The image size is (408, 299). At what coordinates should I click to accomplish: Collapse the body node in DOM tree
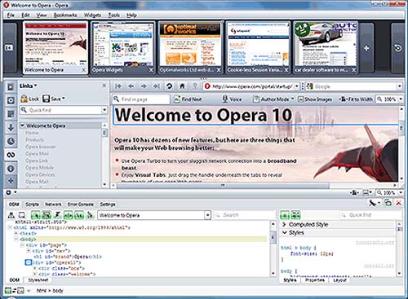[x=16, y=239]
